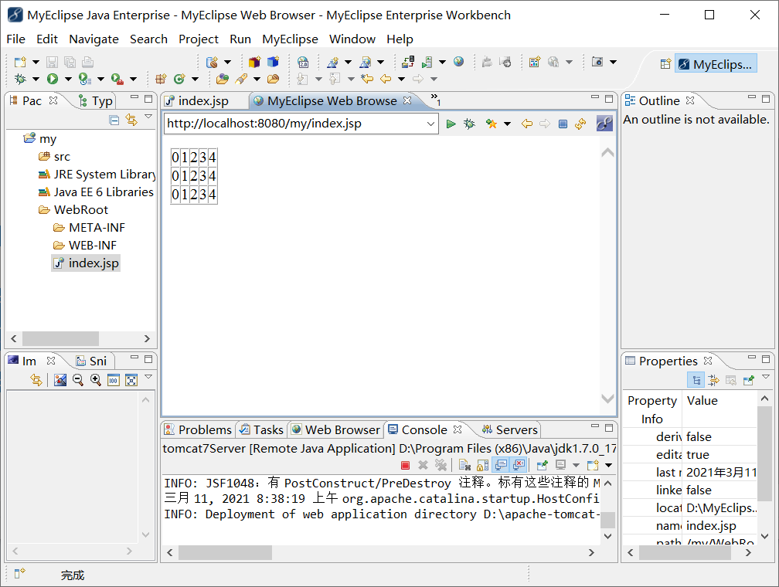Toggle Show Categories in Properties view

click(696, 381)
